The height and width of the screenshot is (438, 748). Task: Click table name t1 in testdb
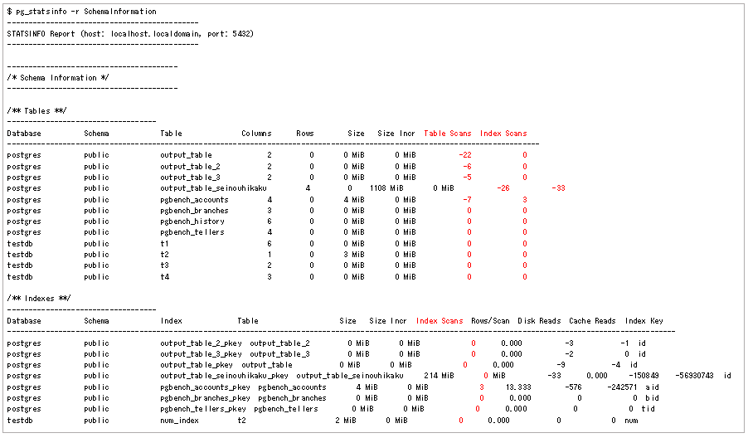tap(164, 244)
